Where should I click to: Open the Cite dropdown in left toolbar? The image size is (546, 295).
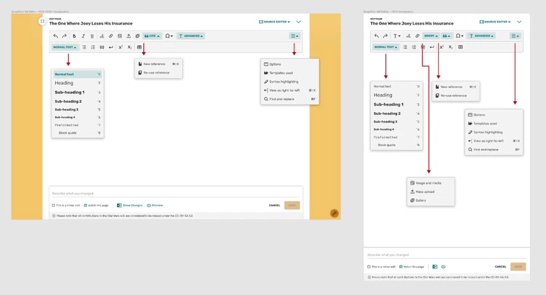(152, 36)
